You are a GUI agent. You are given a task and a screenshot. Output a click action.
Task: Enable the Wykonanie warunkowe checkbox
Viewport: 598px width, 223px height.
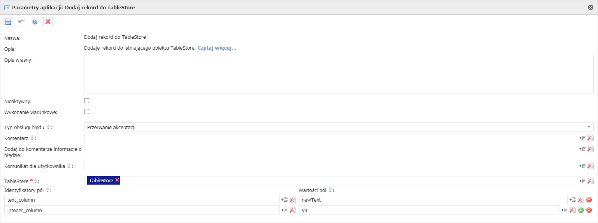87,112
